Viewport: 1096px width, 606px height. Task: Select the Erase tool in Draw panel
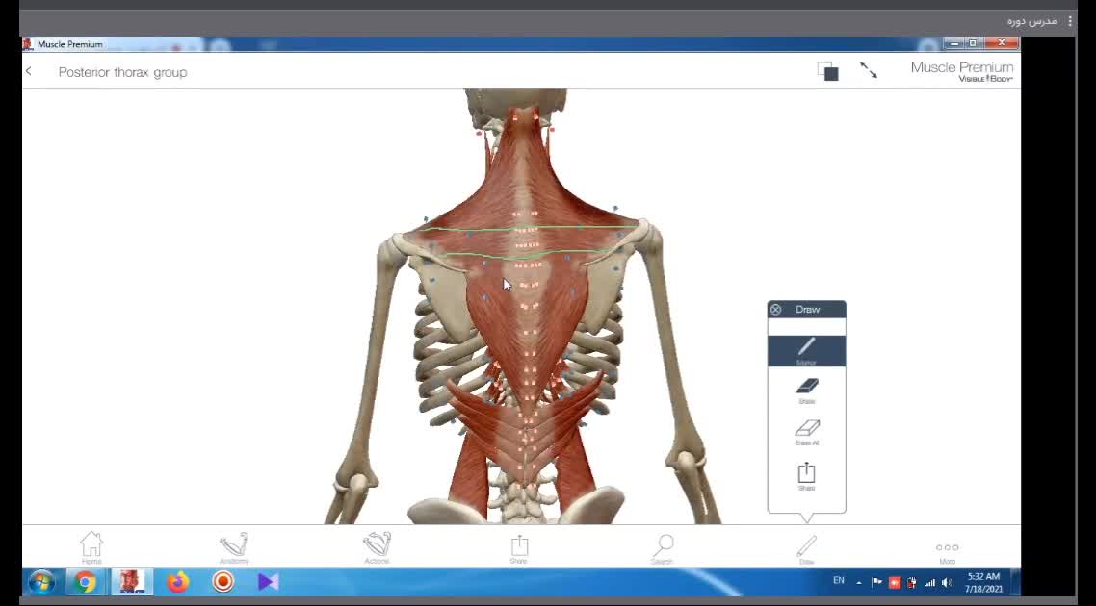807,391
